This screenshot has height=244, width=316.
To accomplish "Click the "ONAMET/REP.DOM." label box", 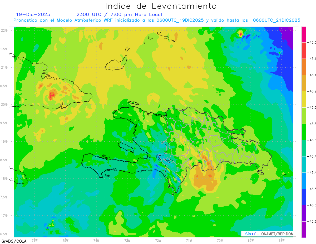I will tap(268, 234).
